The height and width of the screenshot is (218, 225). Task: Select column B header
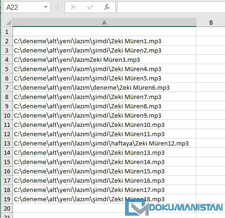coord(211,23)
